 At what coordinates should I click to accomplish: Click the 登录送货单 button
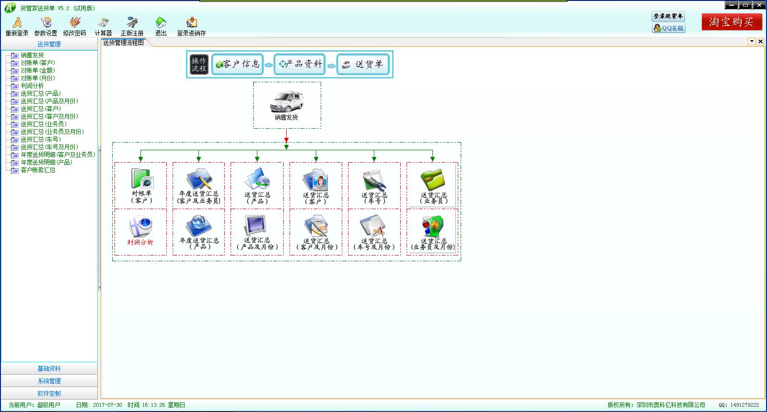[668, 16]
